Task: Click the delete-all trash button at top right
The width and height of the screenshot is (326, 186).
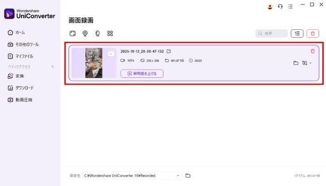Action: pos(312,33)
